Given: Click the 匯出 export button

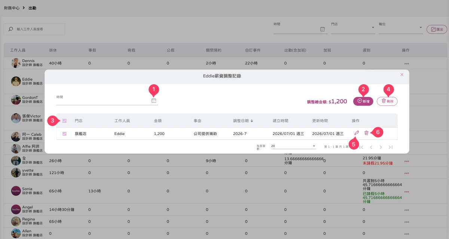Looking at the screenshot, I should 437,29.
